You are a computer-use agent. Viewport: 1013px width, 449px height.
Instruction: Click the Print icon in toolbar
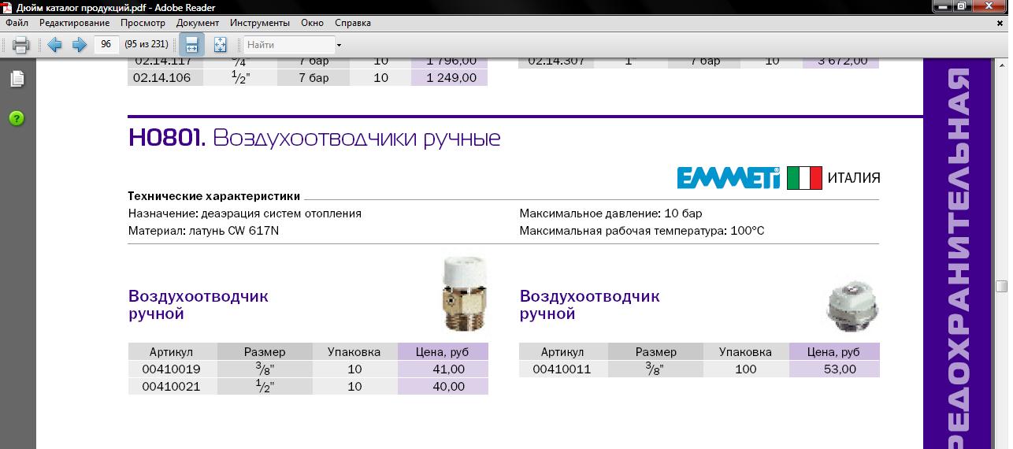click(20, 45)
